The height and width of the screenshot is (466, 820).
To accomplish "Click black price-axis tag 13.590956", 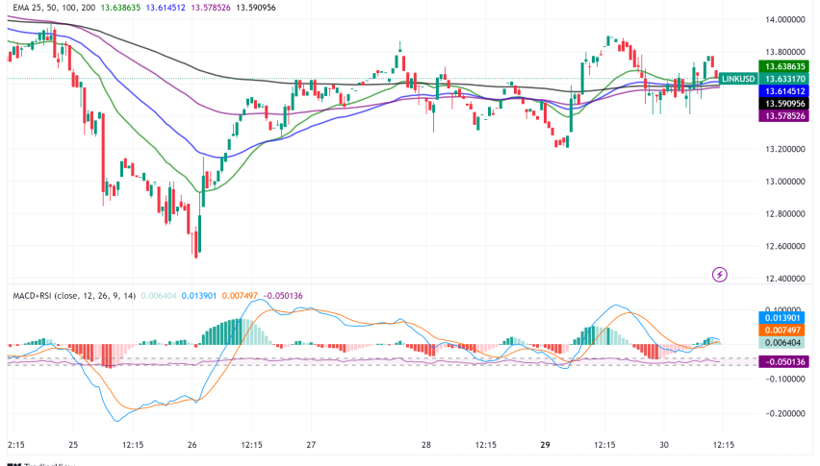I will point(784,104).
